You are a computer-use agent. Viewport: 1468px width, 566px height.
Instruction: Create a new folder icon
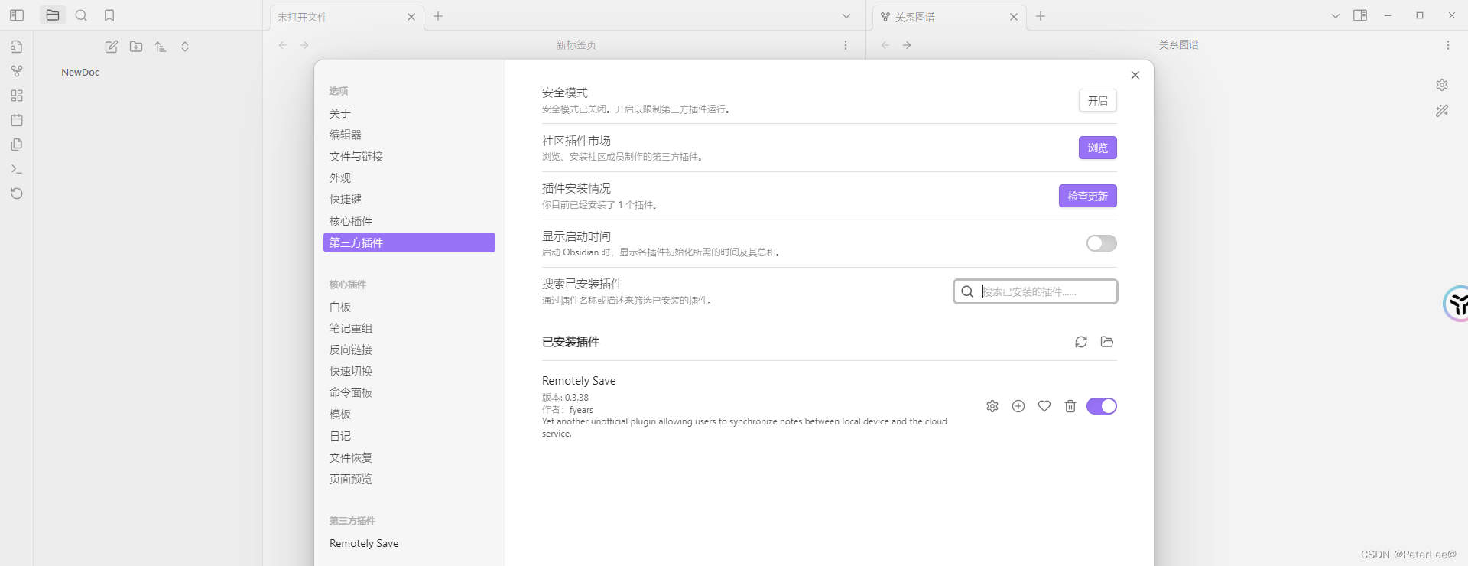pos(136,47)
